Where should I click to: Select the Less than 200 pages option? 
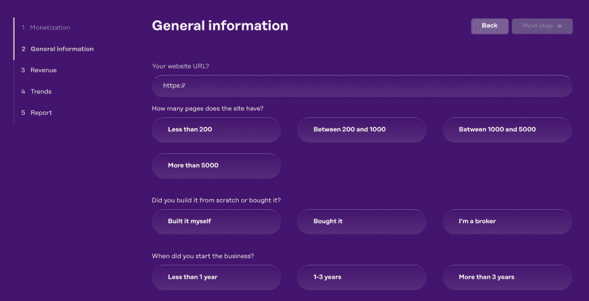click(x=216, y=129)
